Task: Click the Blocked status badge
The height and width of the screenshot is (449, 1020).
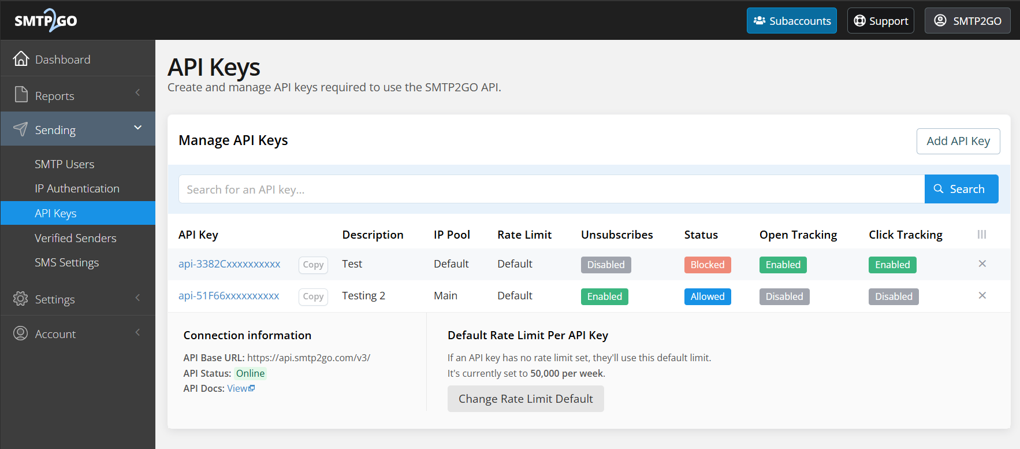Action: (708, 265)
